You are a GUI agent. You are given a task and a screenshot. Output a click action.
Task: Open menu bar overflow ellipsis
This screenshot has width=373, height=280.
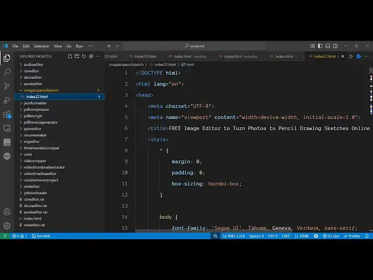point(90,46)
